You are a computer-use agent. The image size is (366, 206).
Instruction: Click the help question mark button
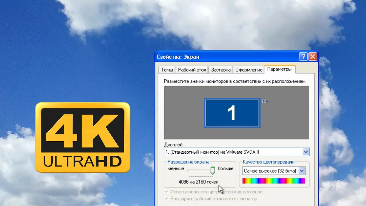click(x=303, y=57)
